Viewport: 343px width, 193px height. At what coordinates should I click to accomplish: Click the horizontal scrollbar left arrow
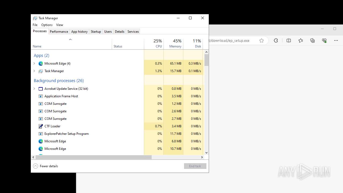(33, 157)
